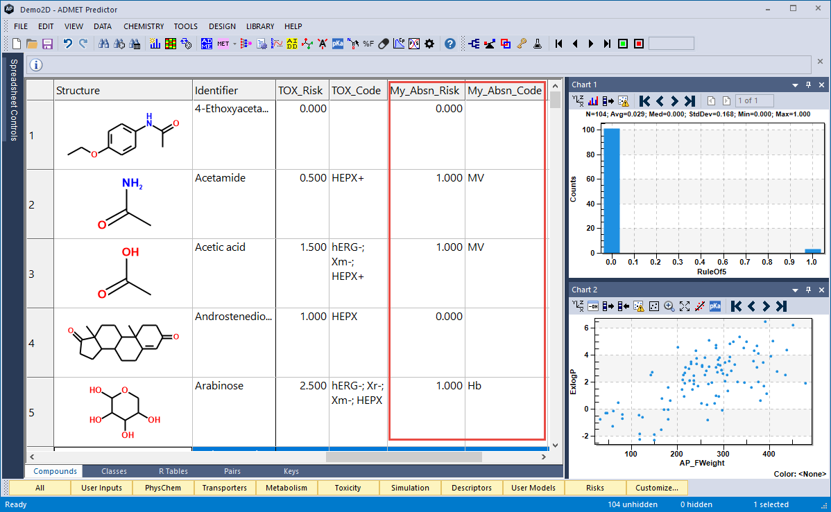Open help with the question mark icon
This screenshot has width=831, height=512.
tap(450, 44)
